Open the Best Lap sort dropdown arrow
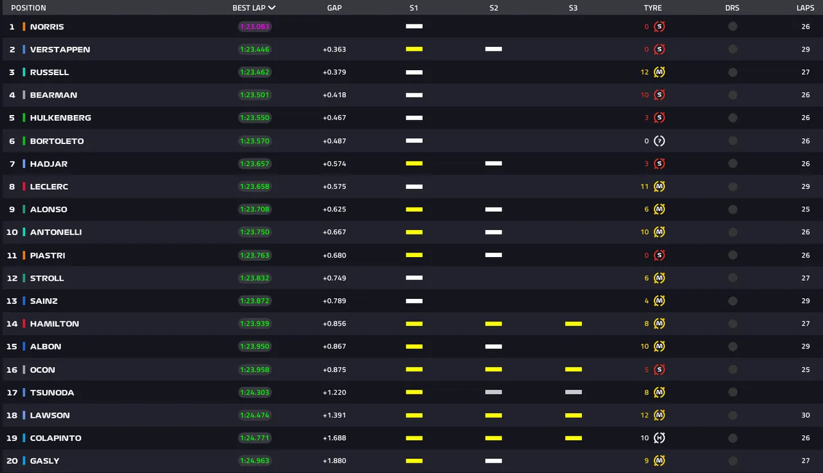This screenshot has width=823, height=473. click(x=272, y=8)
